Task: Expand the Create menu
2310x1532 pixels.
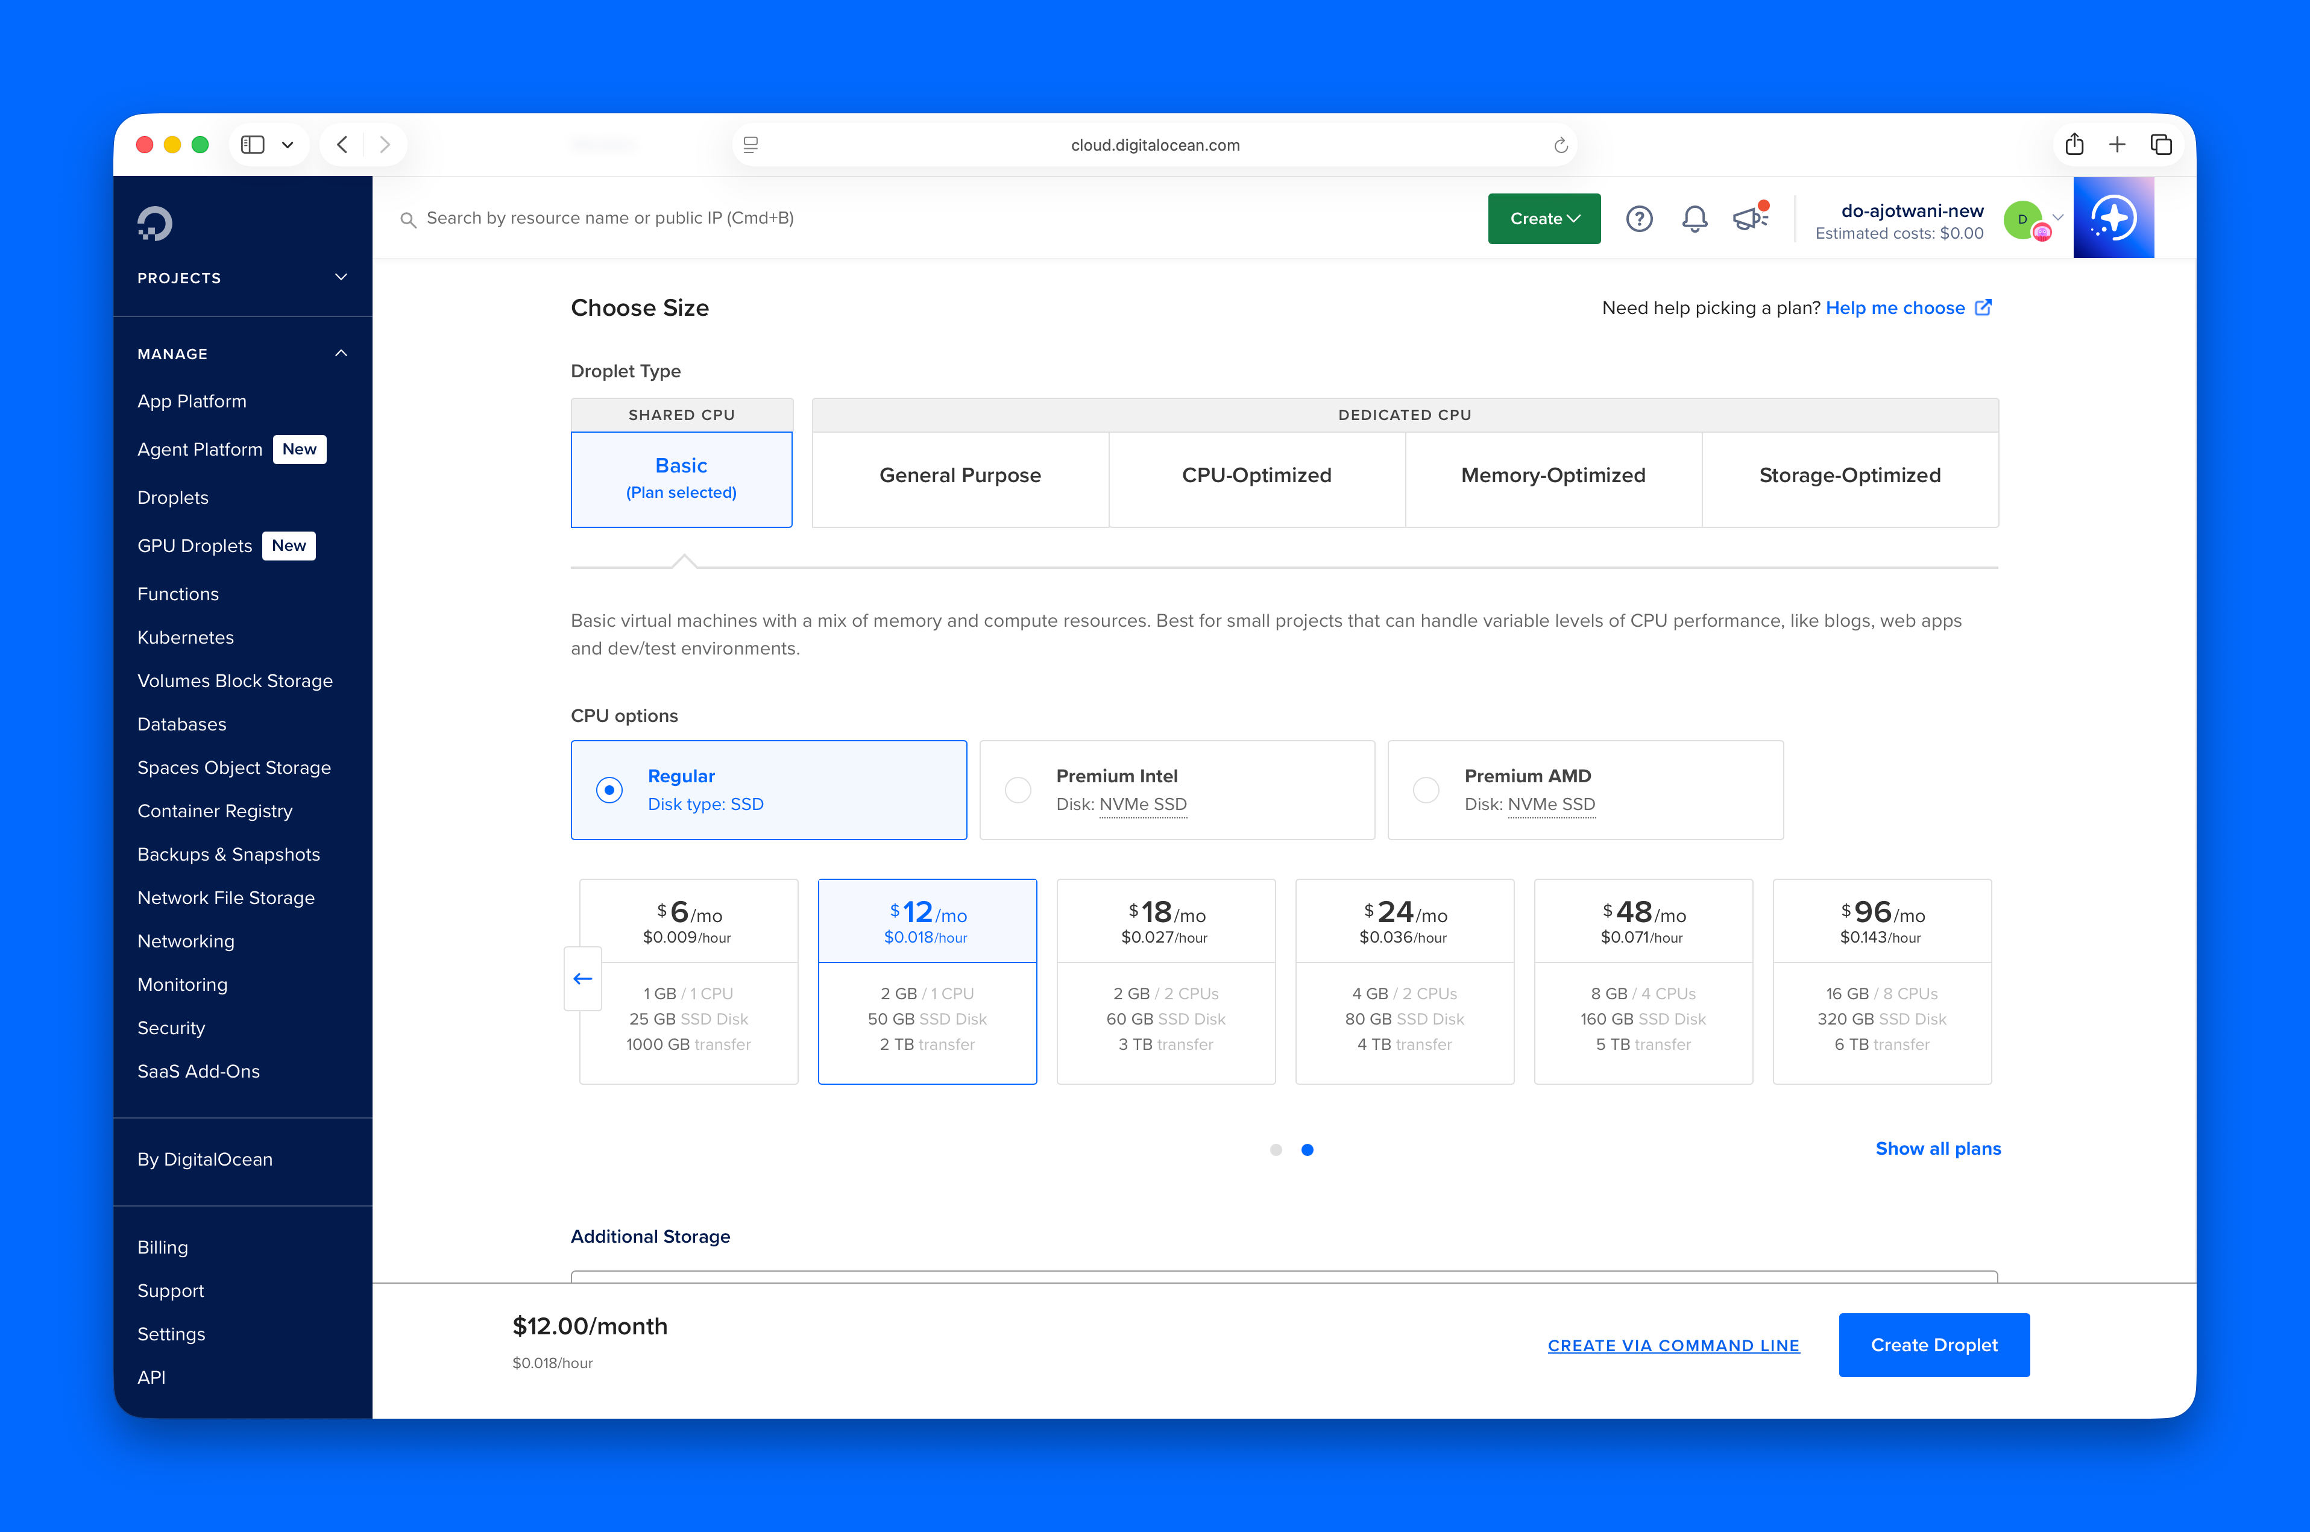Action: click(1544, 218)
